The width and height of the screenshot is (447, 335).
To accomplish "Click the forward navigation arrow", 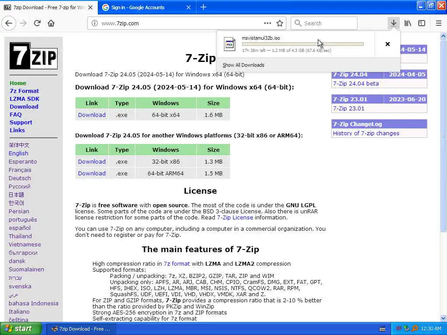I will pos(24,23).
